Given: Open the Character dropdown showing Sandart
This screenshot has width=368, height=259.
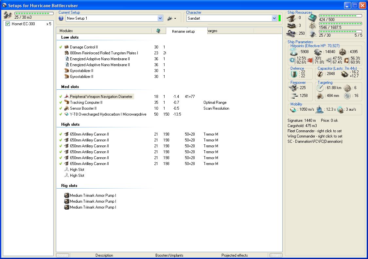Looking at the screenshot, I should 274,18.
